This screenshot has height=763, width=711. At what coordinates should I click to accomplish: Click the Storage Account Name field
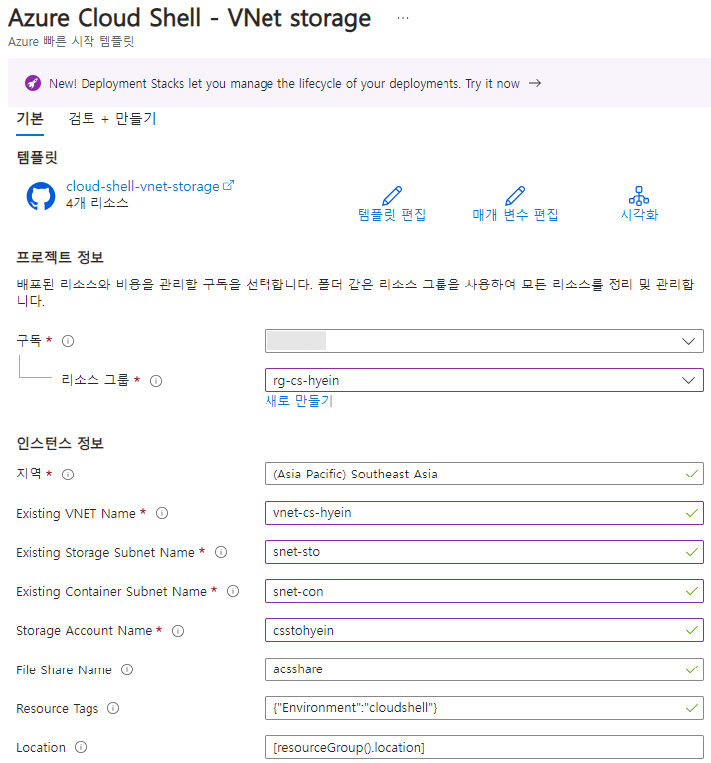click(484, 630)
